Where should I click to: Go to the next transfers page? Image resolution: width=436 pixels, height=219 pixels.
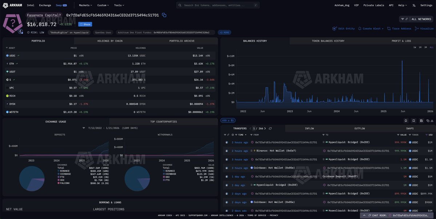tap(265, 128)
